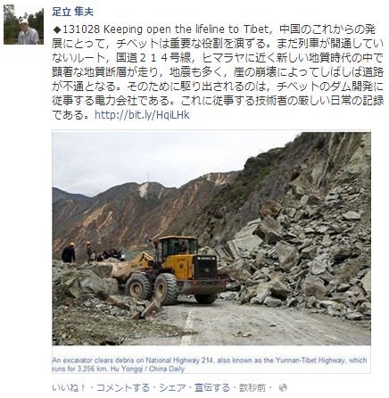This screenshot has height=398, width=389.
Task: Click the mountain ridge tower in photo
Action: (x=148, y=178)
